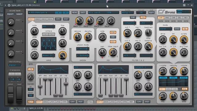Switch to the OSC2 tab
The height and width of the screenshot is (111, 197).
(38, 19)
